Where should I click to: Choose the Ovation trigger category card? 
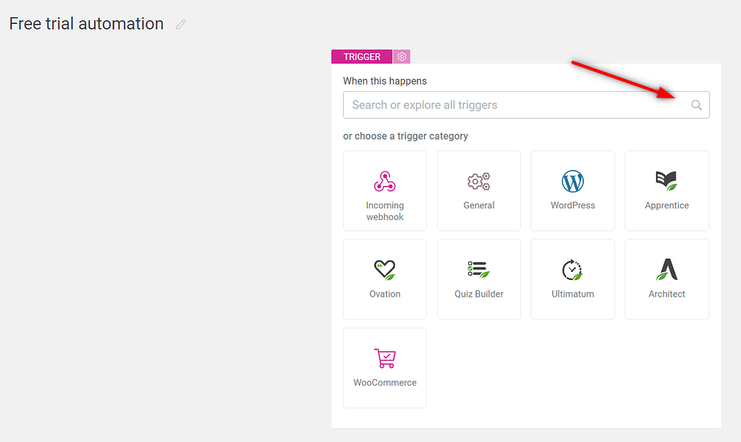point(385,279)
